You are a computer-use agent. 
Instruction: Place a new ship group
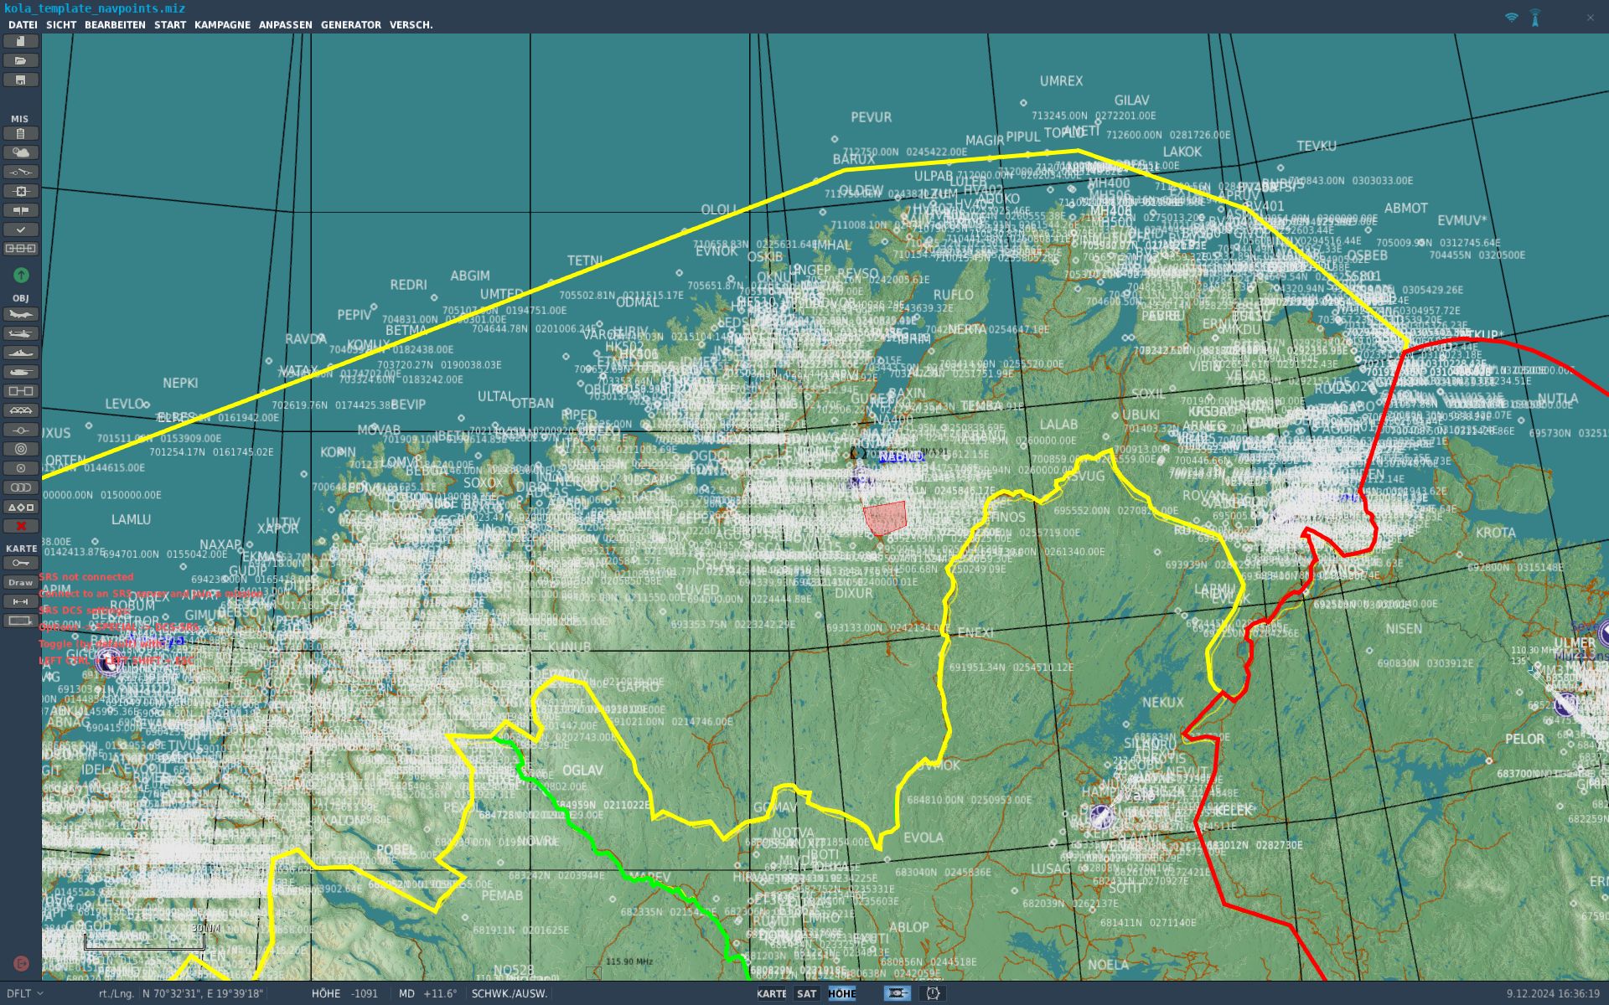pos(20,353)
